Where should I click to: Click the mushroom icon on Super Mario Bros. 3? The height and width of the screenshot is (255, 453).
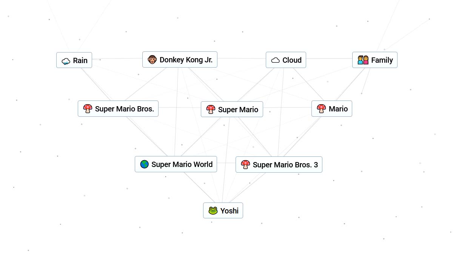pos(246,165)
